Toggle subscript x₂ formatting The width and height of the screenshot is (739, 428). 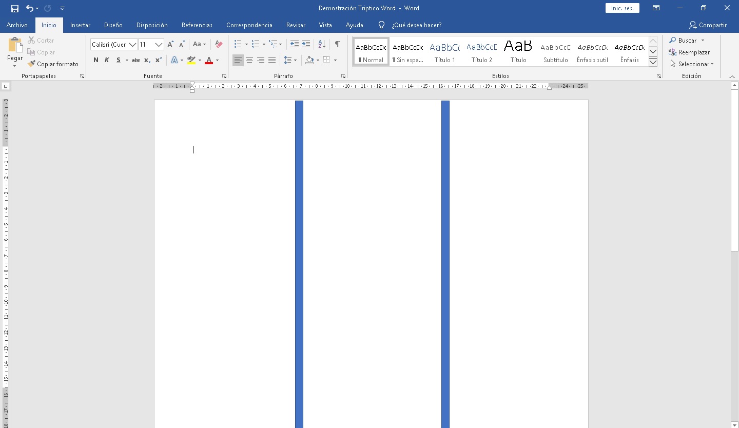(147, 60)
